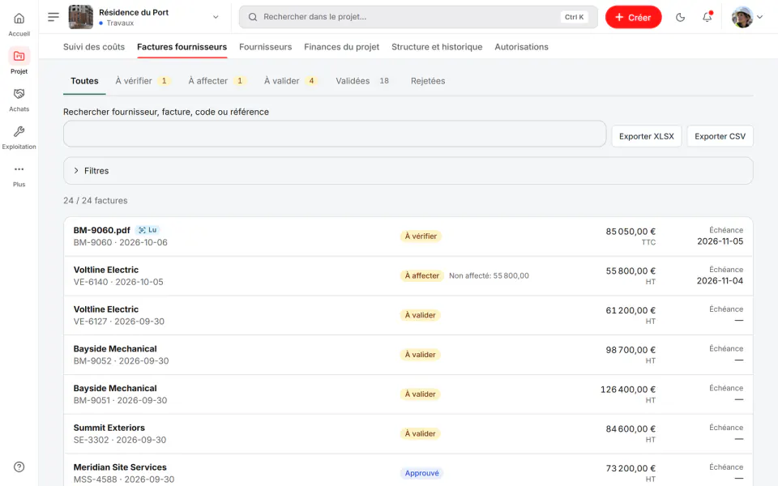Open Structure et historique tab

point(437,47)
